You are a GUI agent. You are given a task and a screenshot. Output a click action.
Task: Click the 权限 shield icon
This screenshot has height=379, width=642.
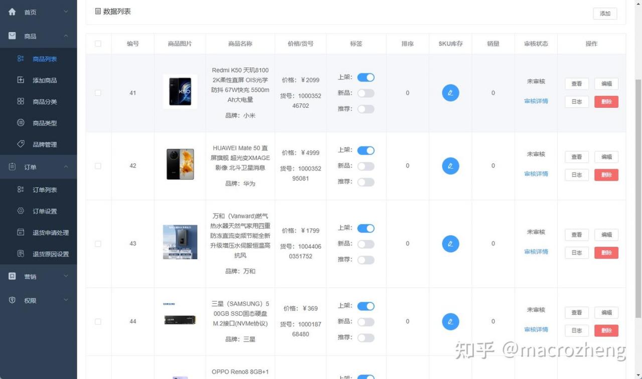pyautogui.click(x=12, y=300)
